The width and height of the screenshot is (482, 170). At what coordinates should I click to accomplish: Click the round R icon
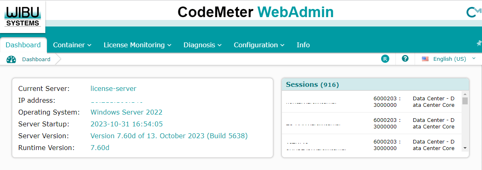pos(385,59)
